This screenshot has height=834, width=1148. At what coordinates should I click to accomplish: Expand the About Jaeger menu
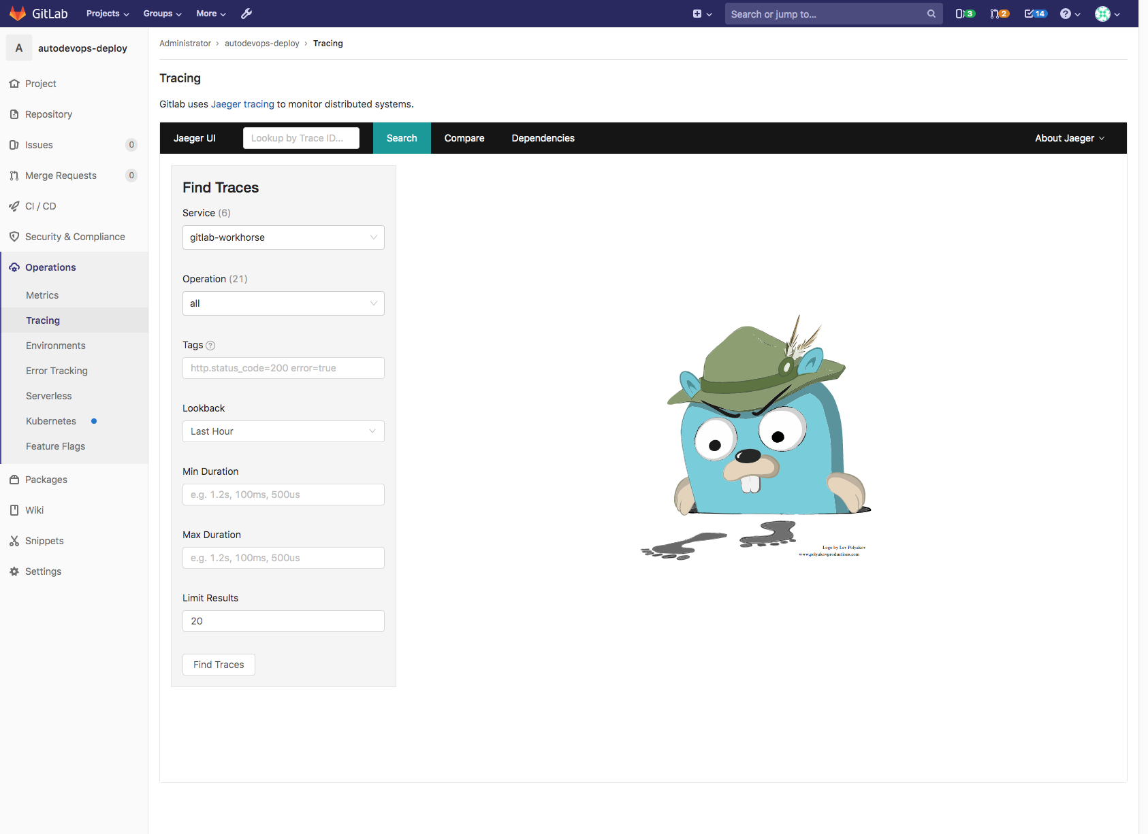(1069, 137)
